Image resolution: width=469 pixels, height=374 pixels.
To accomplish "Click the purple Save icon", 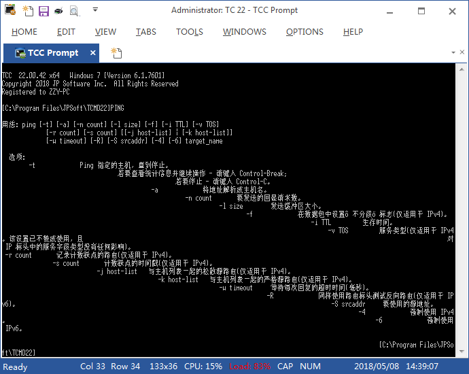I will (x=44, y=11).
